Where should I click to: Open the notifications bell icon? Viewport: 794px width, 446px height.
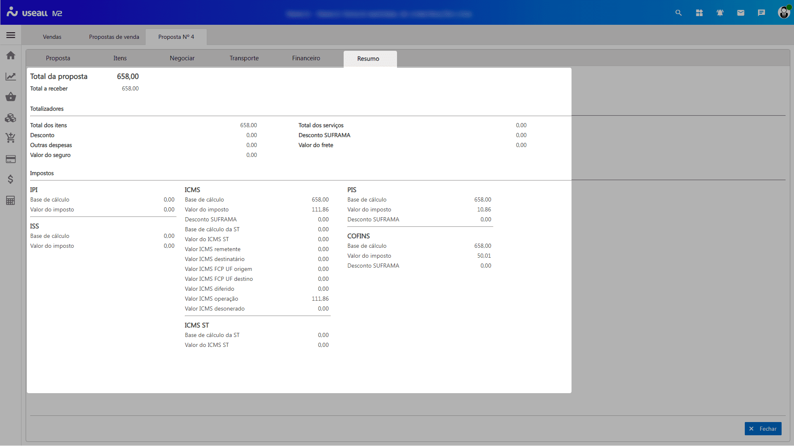(720, 13)
